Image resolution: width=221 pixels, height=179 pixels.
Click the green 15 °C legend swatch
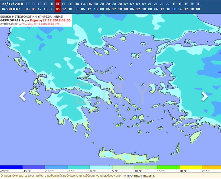(168, 167)
